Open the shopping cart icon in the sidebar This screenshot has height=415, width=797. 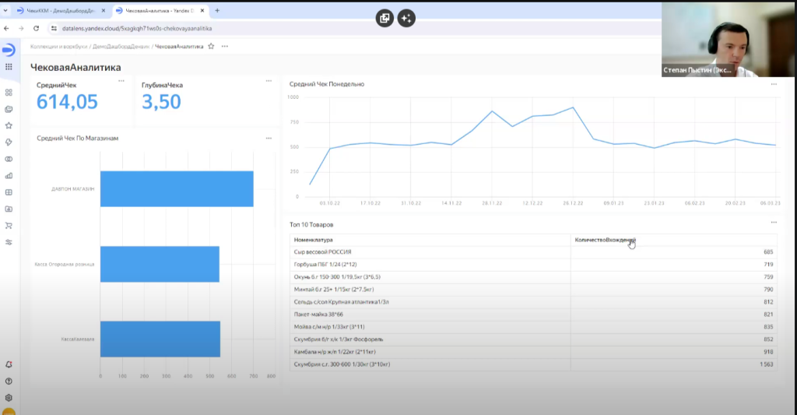(x=9, y=226)
